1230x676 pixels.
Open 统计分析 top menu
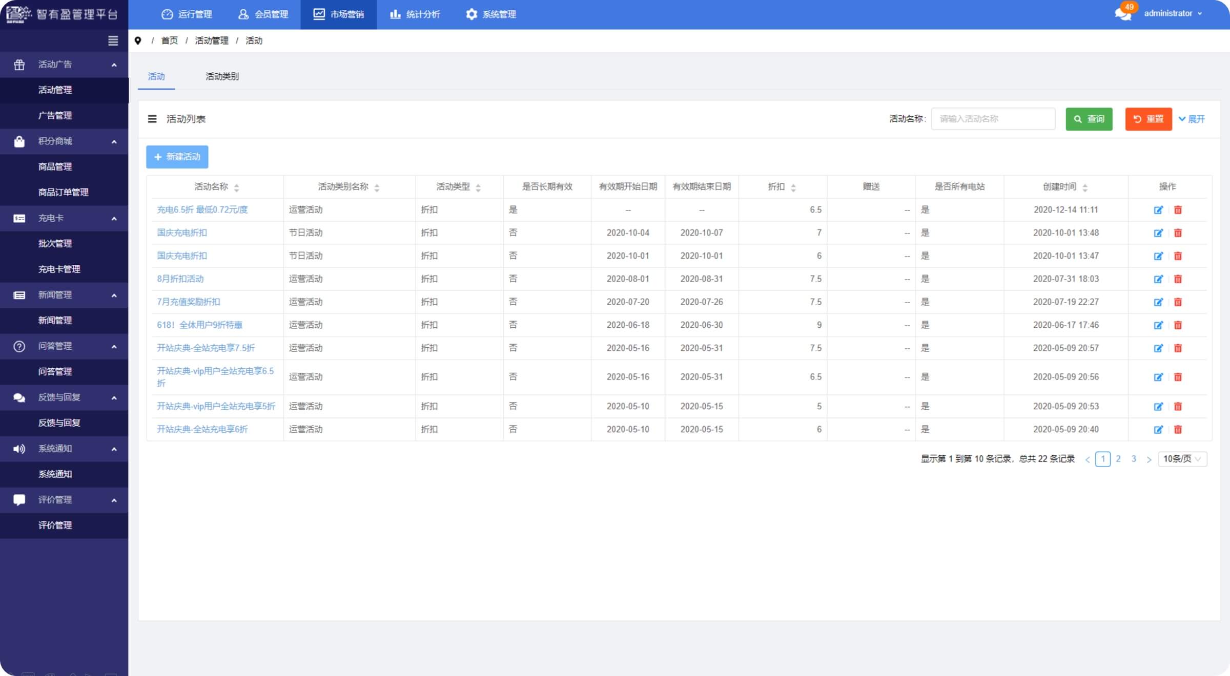[415, 14]
